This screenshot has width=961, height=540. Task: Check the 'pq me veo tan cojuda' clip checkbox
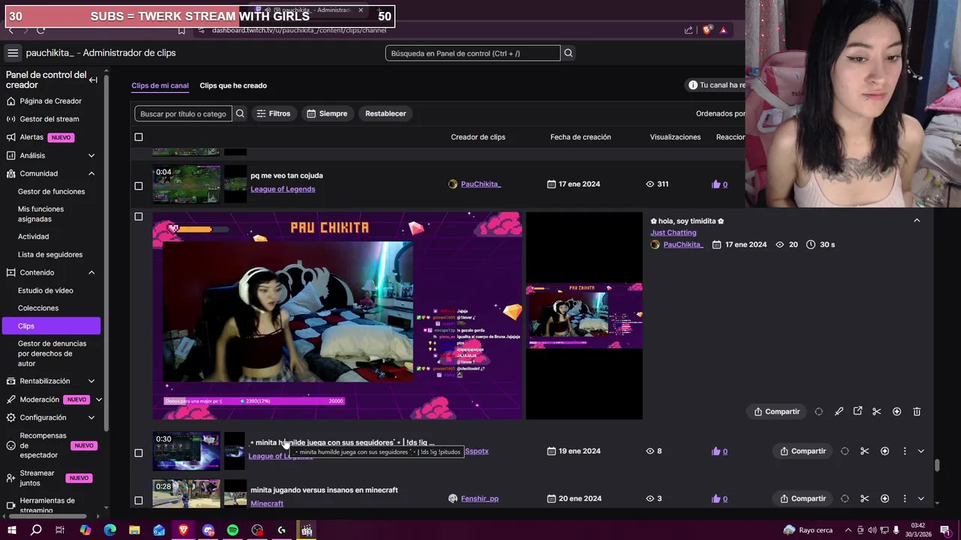coord(138,186)
